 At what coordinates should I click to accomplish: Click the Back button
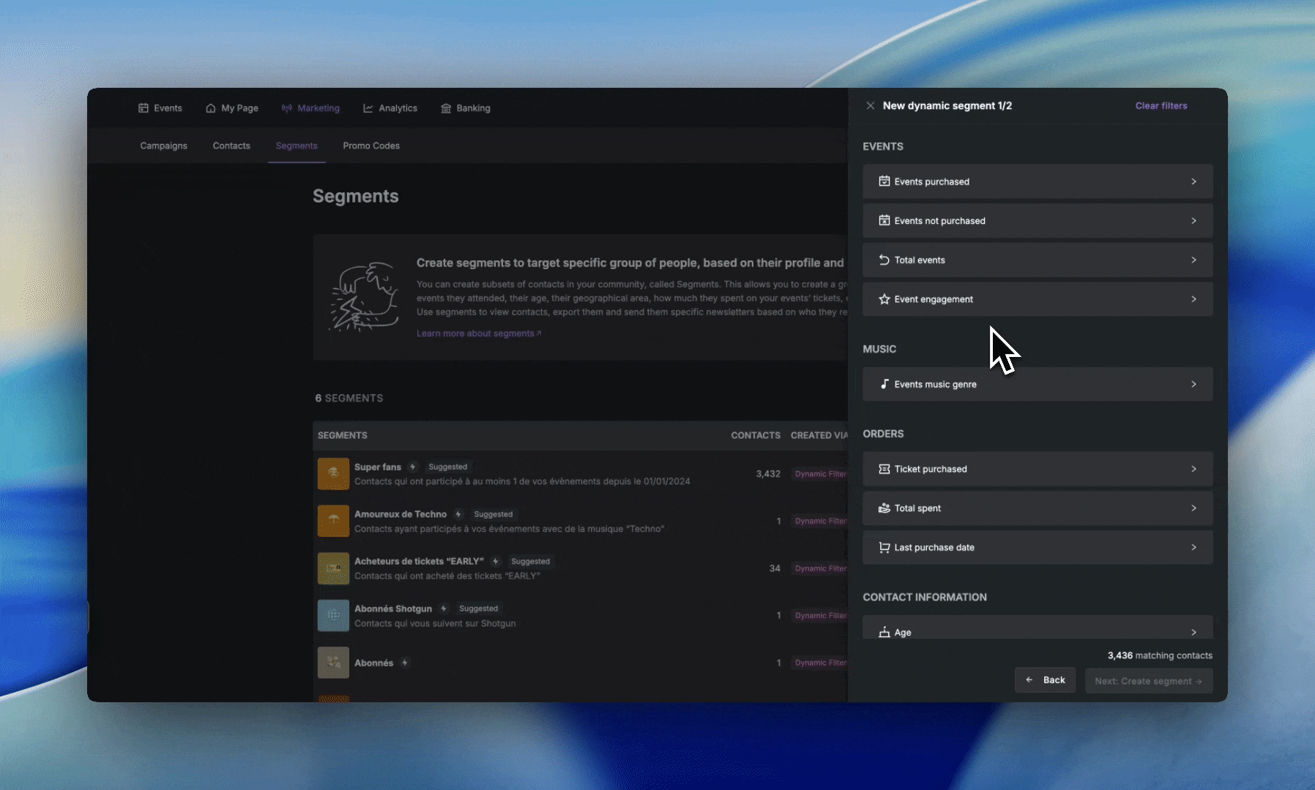(x=1045, y=680)
